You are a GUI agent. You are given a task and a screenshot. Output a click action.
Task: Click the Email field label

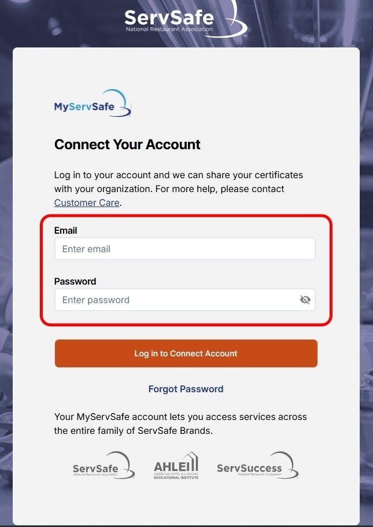[65, 230]
